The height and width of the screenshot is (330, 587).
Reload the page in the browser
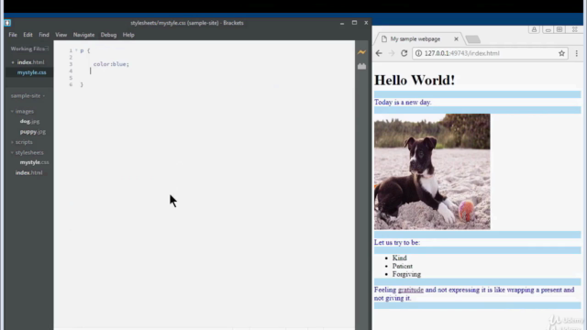pos(404,53)
